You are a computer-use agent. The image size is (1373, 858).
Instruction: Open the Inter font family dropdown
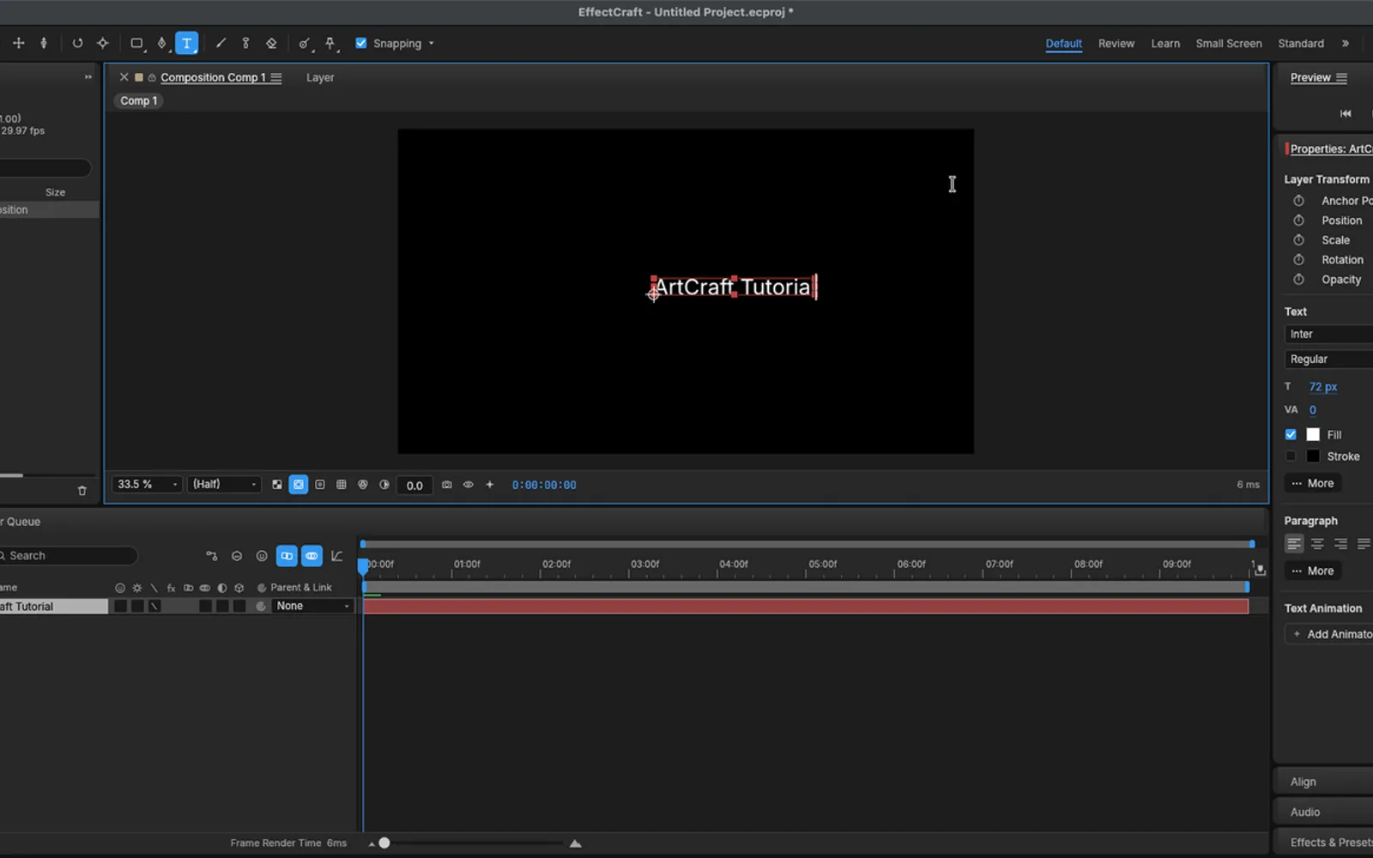(x=1328, y=335)
